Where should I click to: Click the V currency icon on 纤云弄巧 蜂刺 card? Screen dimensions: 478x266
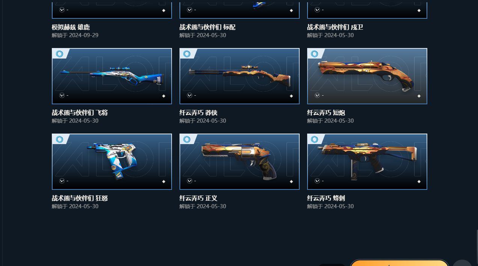317,181
